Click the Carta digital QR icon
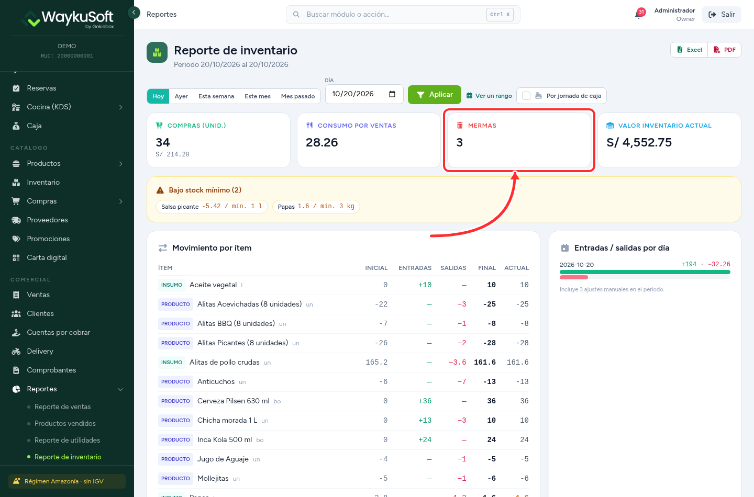Viewport: 754px width, 497px height. click(16, 257)
